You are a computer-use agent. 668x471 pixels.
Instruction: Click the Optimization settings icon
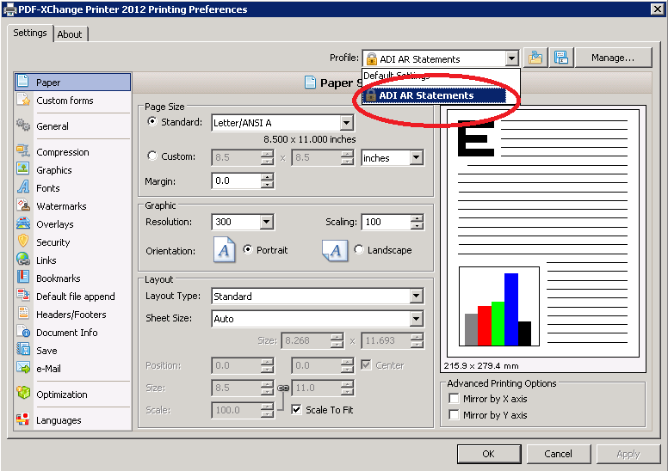point(23,395)
